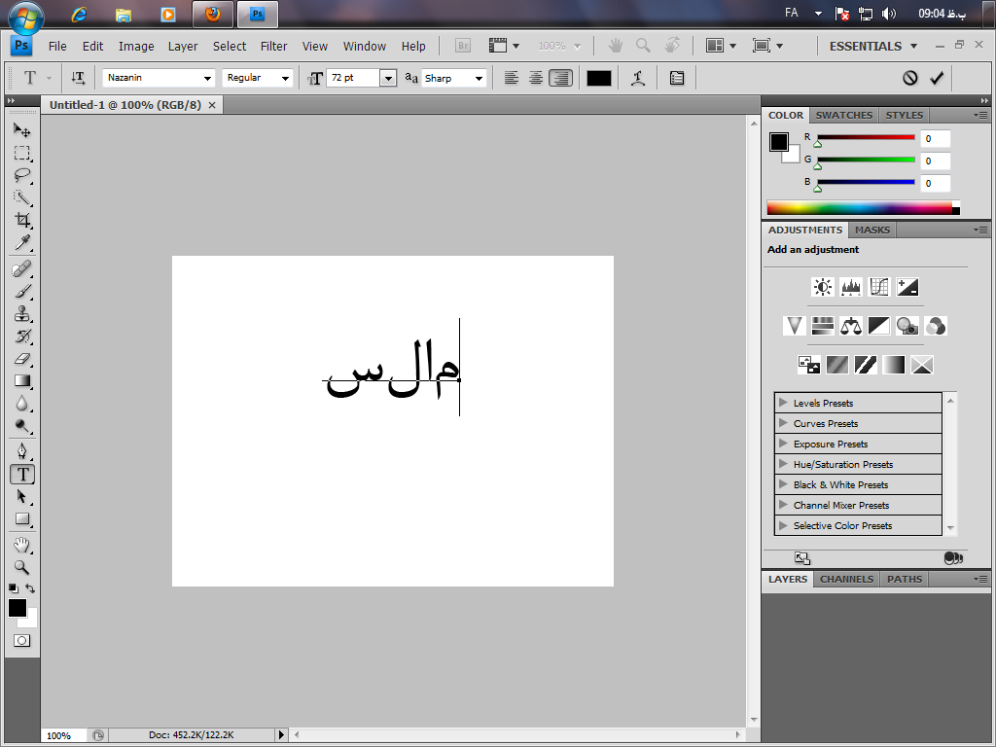Open the Filter menu
Viewport: 996px width, 747px height.
(x=274, y=46)
